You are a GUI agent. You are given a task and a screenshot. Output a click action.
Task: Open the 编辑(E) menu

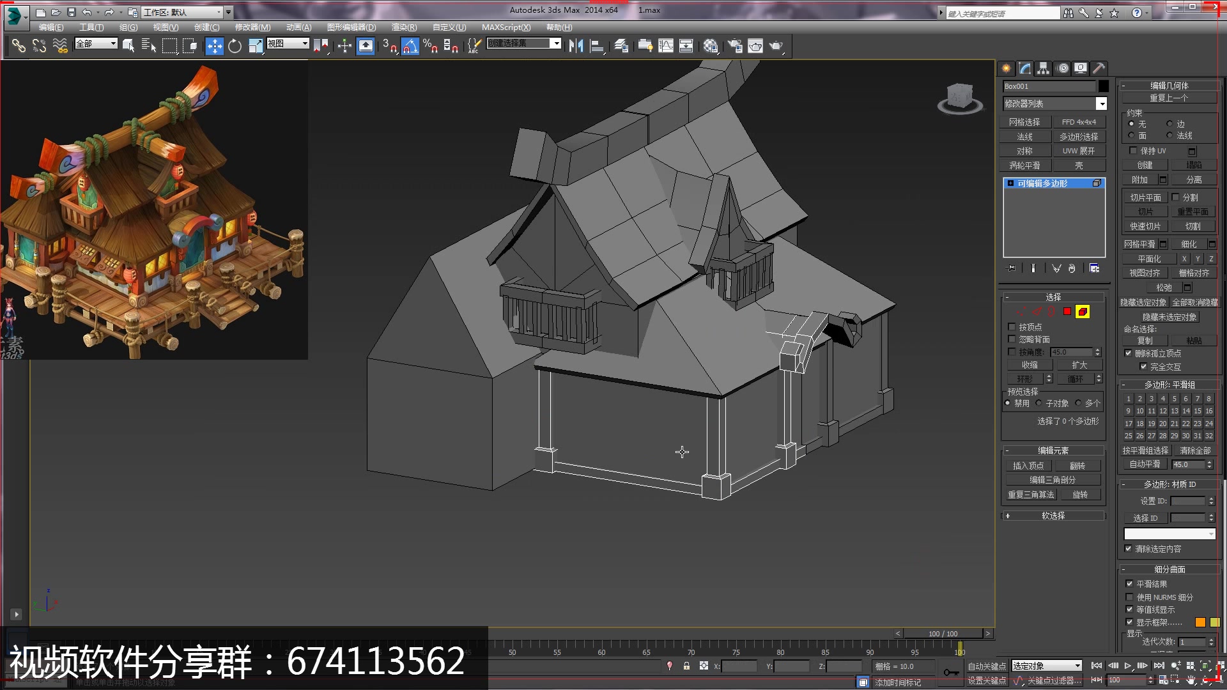tap(50, 27)
